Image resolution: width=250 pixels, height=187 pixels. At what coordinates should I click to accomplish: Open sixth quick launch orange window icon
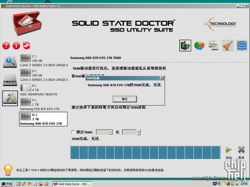tap(46, 184)
